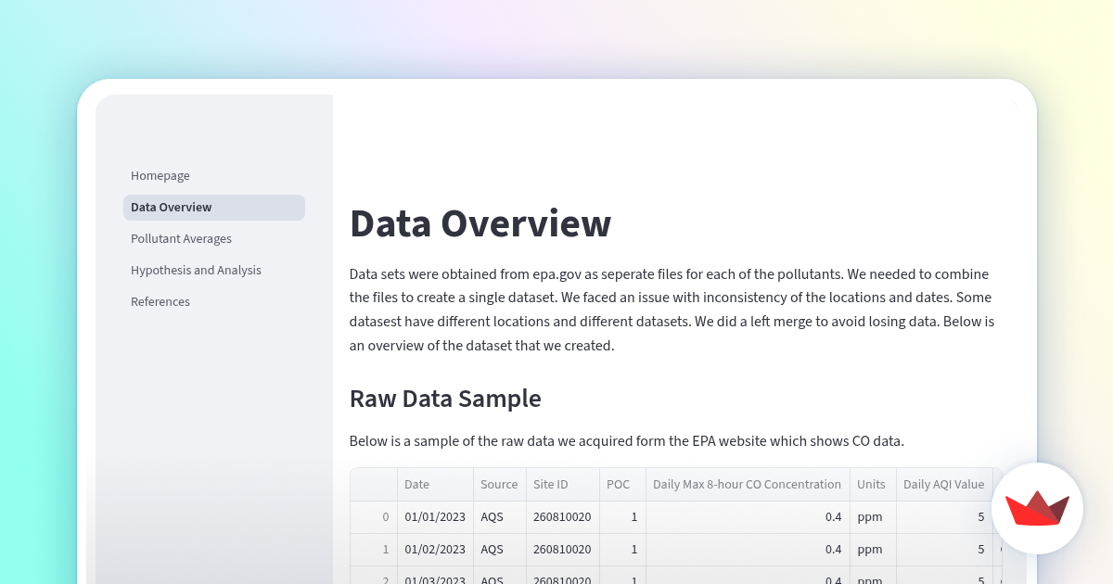Sort by Daily Max 8-hour CO Concentration column
The width and height of the screenshot is (1113, 584).
point(748,485)
